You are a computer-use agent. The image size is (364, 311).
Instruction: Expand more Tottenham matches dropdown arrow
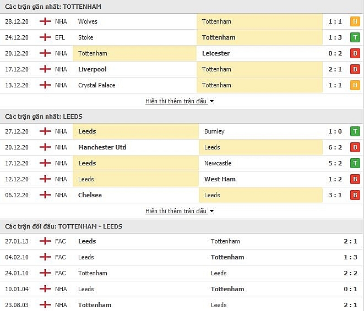pyautogui.click(x=211, y=101)
